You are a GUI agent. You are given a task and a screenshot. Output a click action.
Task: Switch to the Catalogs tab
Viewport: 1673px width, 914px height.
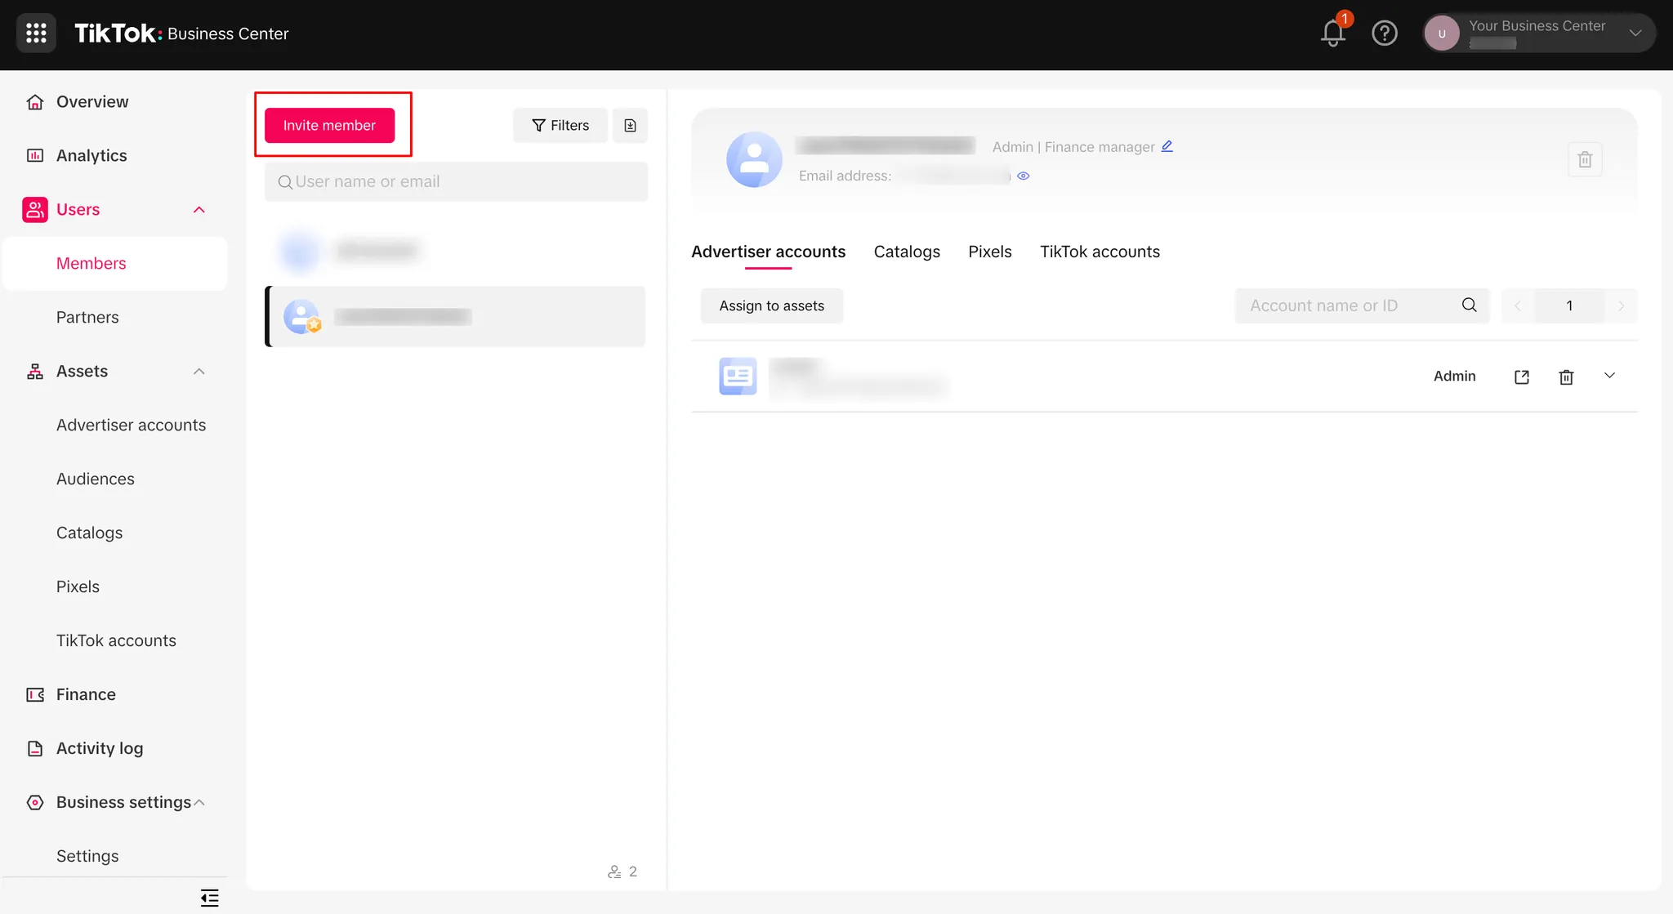907,252
